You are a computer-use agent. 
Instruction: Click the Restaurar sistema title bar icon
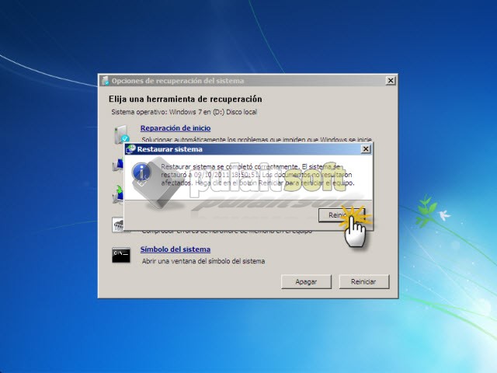coord(130,148)
